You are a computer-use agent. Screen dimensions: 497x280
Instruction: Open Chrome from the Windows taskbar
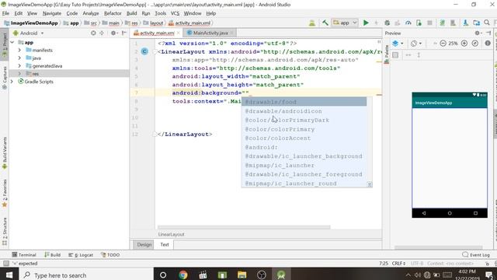(183, 275)
